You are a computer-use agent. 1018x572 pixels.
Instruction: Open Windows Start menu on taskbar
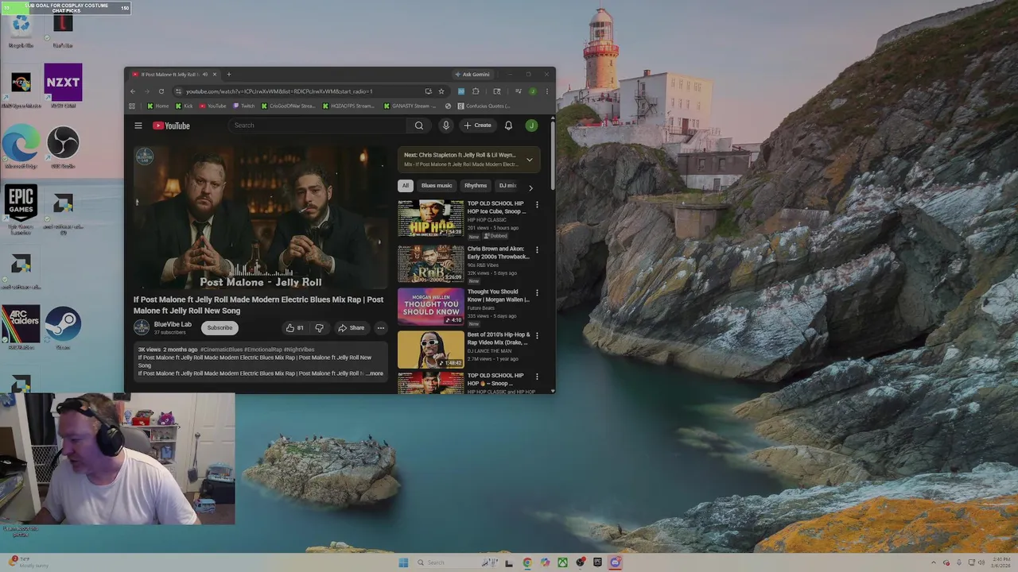[x=403, y=562]
